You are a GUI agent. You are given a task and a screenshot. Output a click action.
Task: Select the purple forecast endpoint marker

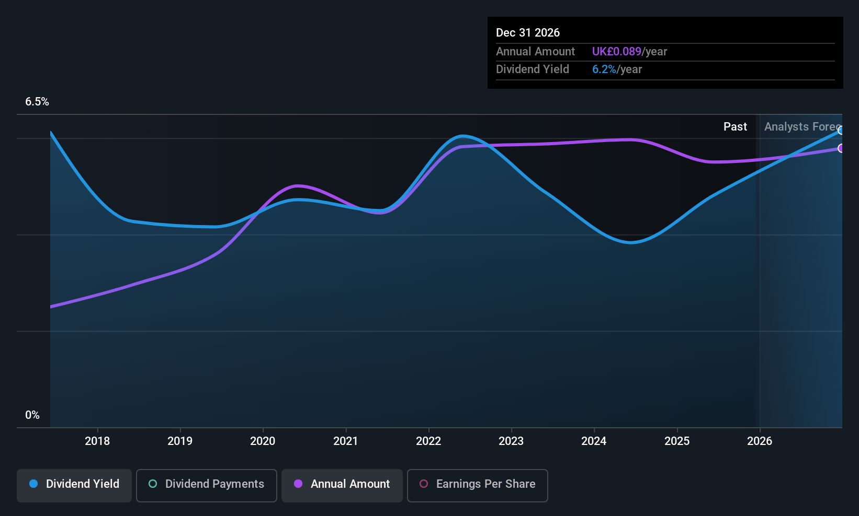(841, 149)
